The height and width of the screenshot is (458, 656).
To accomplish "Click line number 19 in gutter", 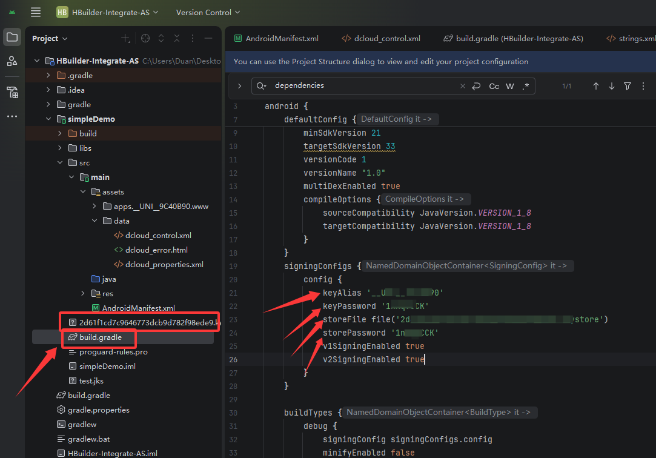I will pyautogui.click(x=233, y=266).
